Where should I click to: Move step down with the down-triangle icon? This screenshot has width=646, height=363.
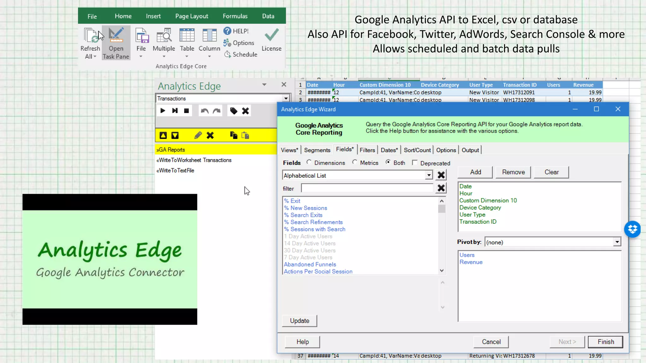(x=175, y=135)
